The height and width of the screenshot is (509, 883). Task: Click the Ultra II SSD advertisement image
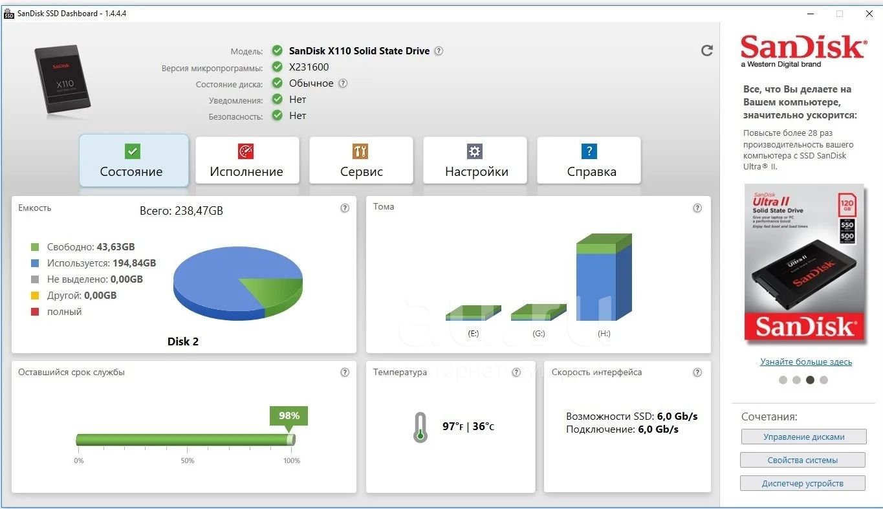805,263
